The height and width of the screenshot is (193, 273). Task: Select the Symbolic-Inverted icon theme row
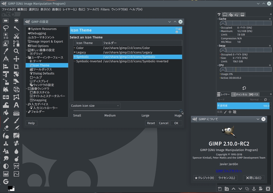(x=128, y=61)
